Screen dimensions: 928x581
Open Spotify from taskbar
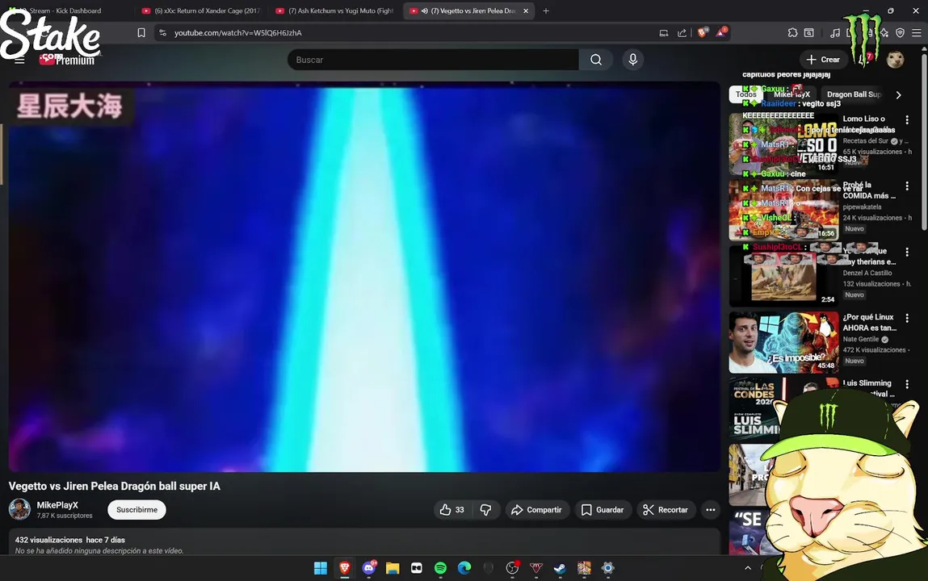click(x=440, y=568)
